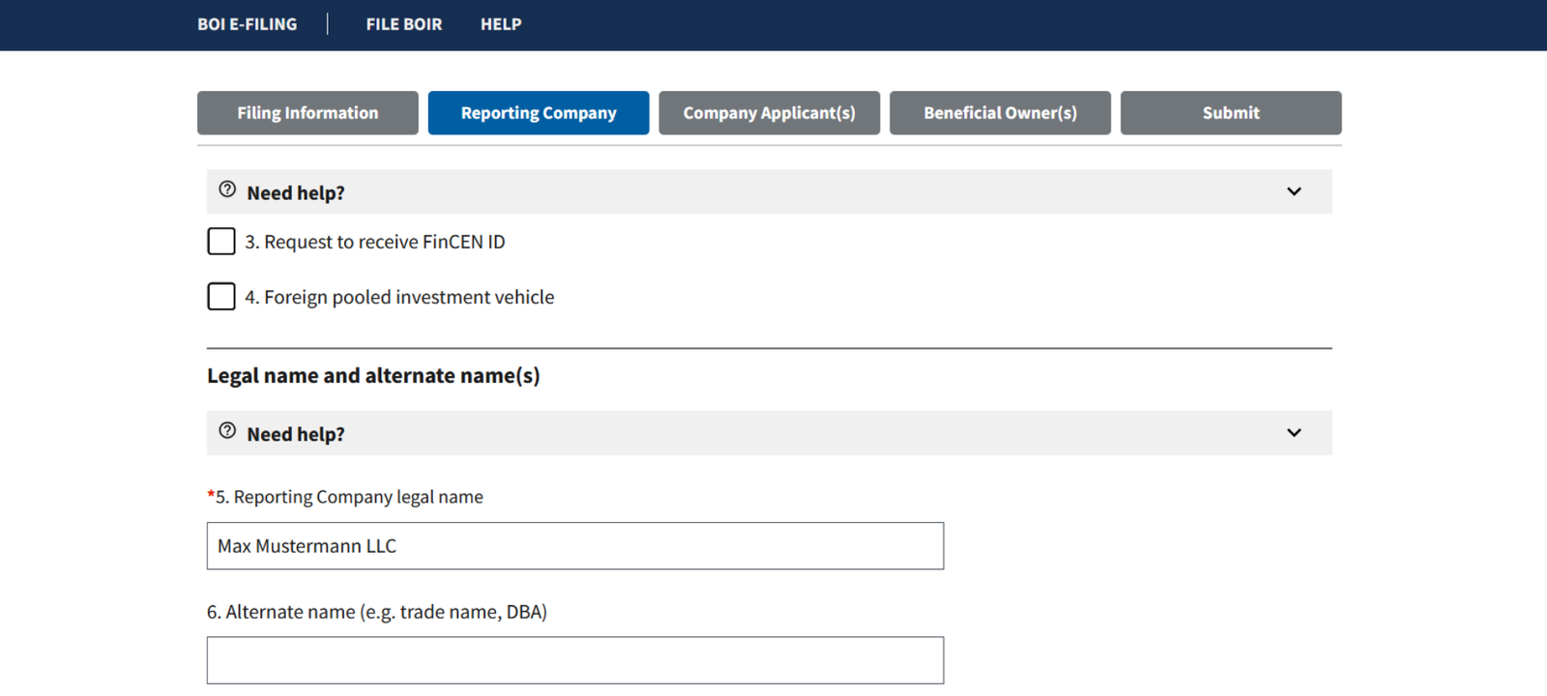
Task: Go to the Beneficial Owner(s) tab
Action: coord(1000,113)
